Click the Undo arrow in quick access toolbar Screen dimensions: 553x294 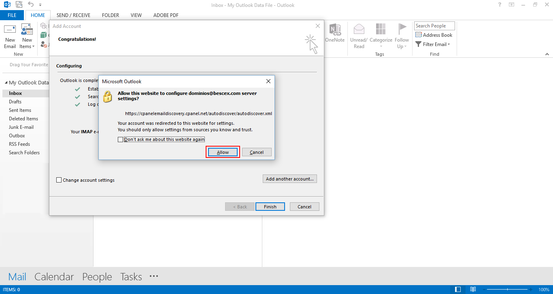point(31,5)
